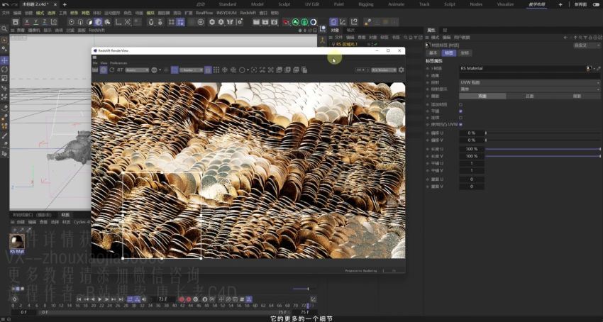The width and height of the screenshot is (603, 322).
Task: Expand the RS Material arrow menu
Action: click(594, 68)
